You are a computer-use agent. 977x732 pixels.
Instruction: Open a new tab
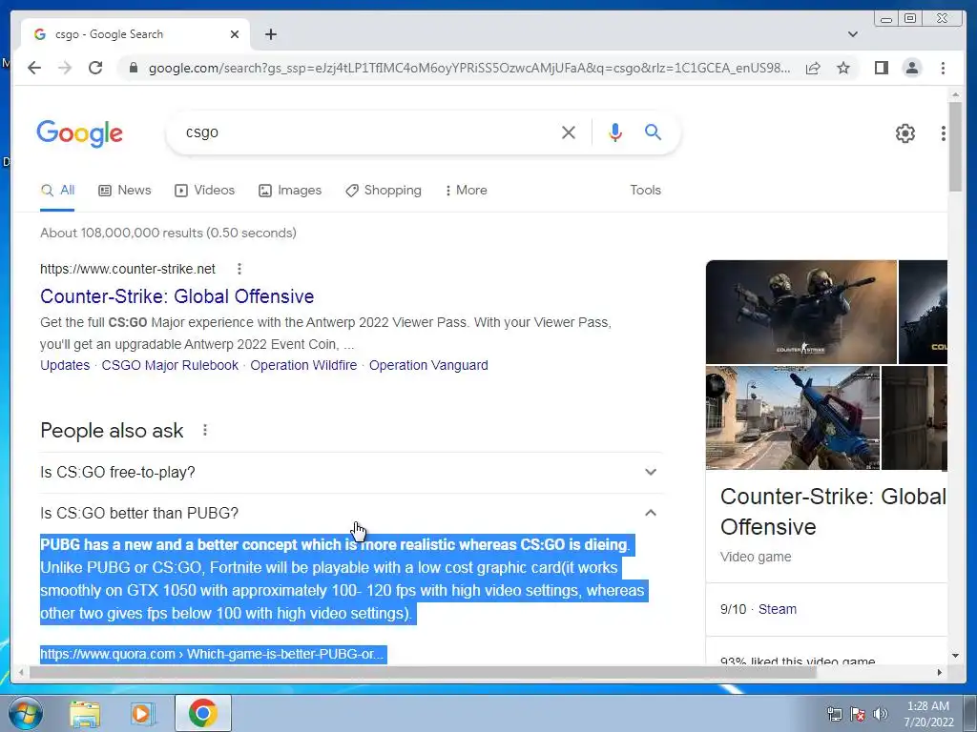click(x=270, y=34)
